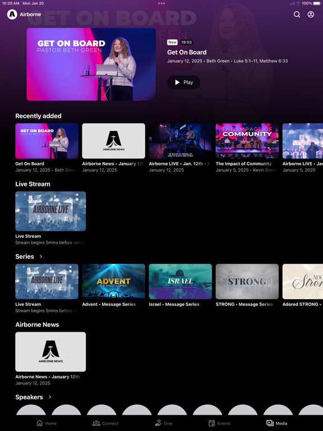This screenshot has height=431, width=323.
Task: Tap the Airborne News section heading
Action: pyautogui.click(x=37, y=324)
